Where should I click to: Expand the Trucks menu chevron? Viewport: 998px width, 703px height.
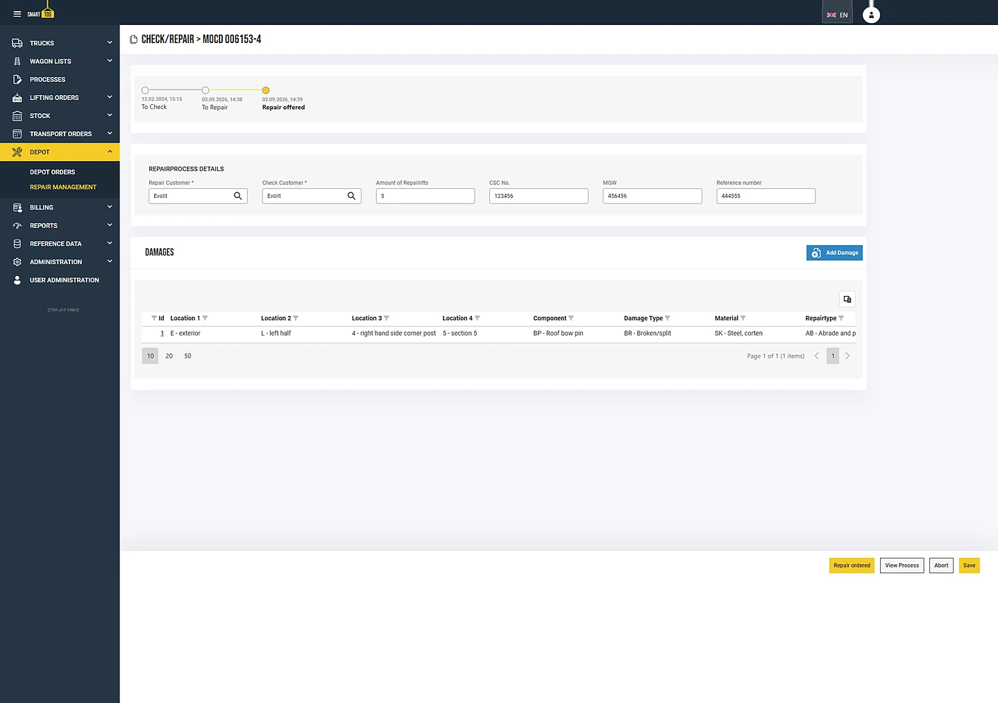click(x=110, y=42)
